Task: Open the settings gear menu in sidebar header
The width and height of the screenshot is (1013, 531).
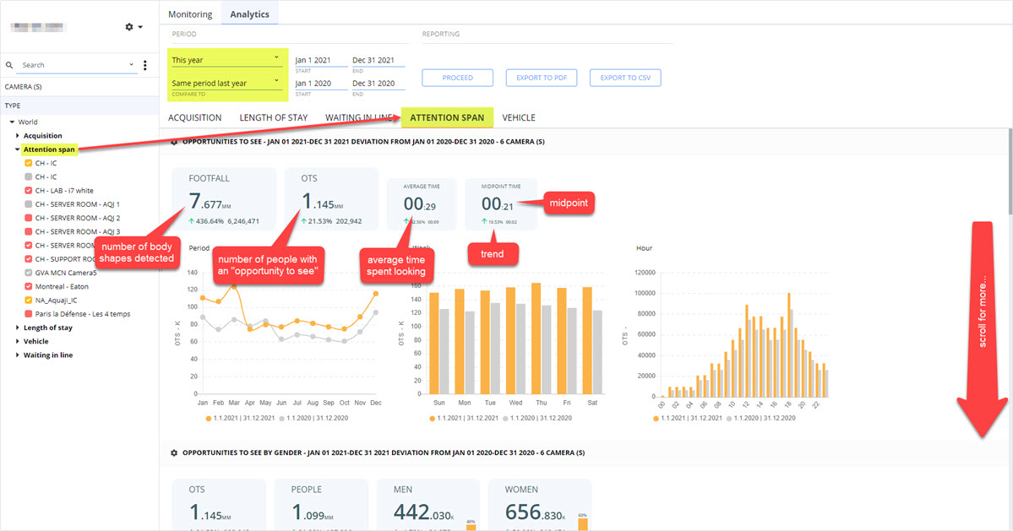Action: click(x=133, y=27)
